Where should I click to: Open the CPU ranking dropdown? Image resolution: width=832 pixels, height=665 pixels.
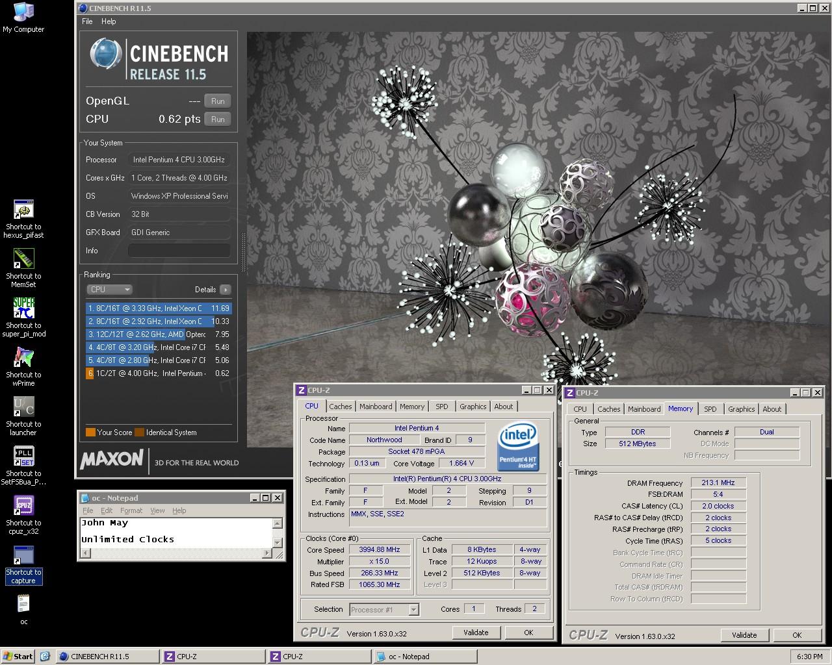109,290
